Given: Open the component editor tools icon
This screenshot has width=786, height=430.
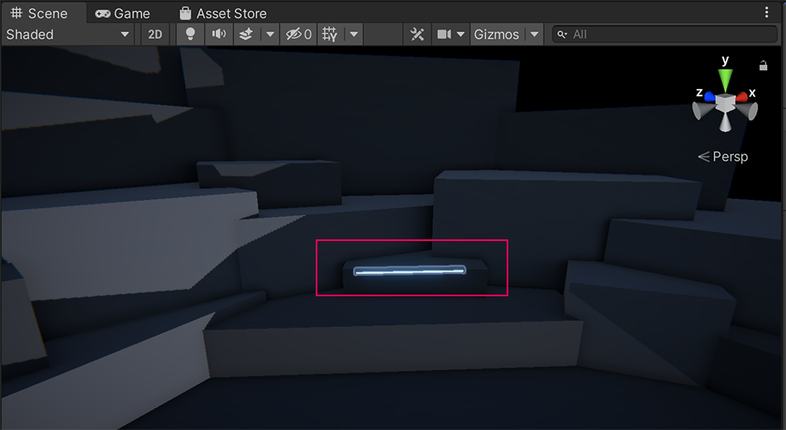Looking at the screenshot, I should coord(417,34).
